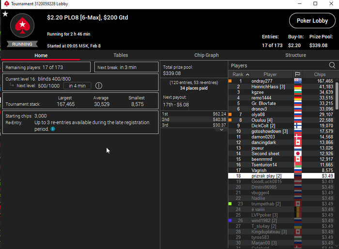
Task: Select eliminated player LVPpoker [3]
Action: pyautogui.click(x=281, y=215)
